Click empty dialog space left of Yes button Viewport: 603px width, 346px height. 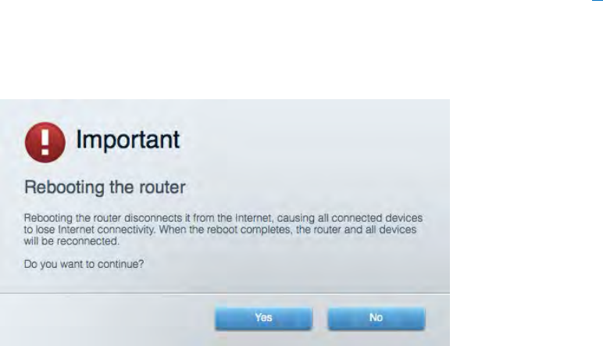108,319
